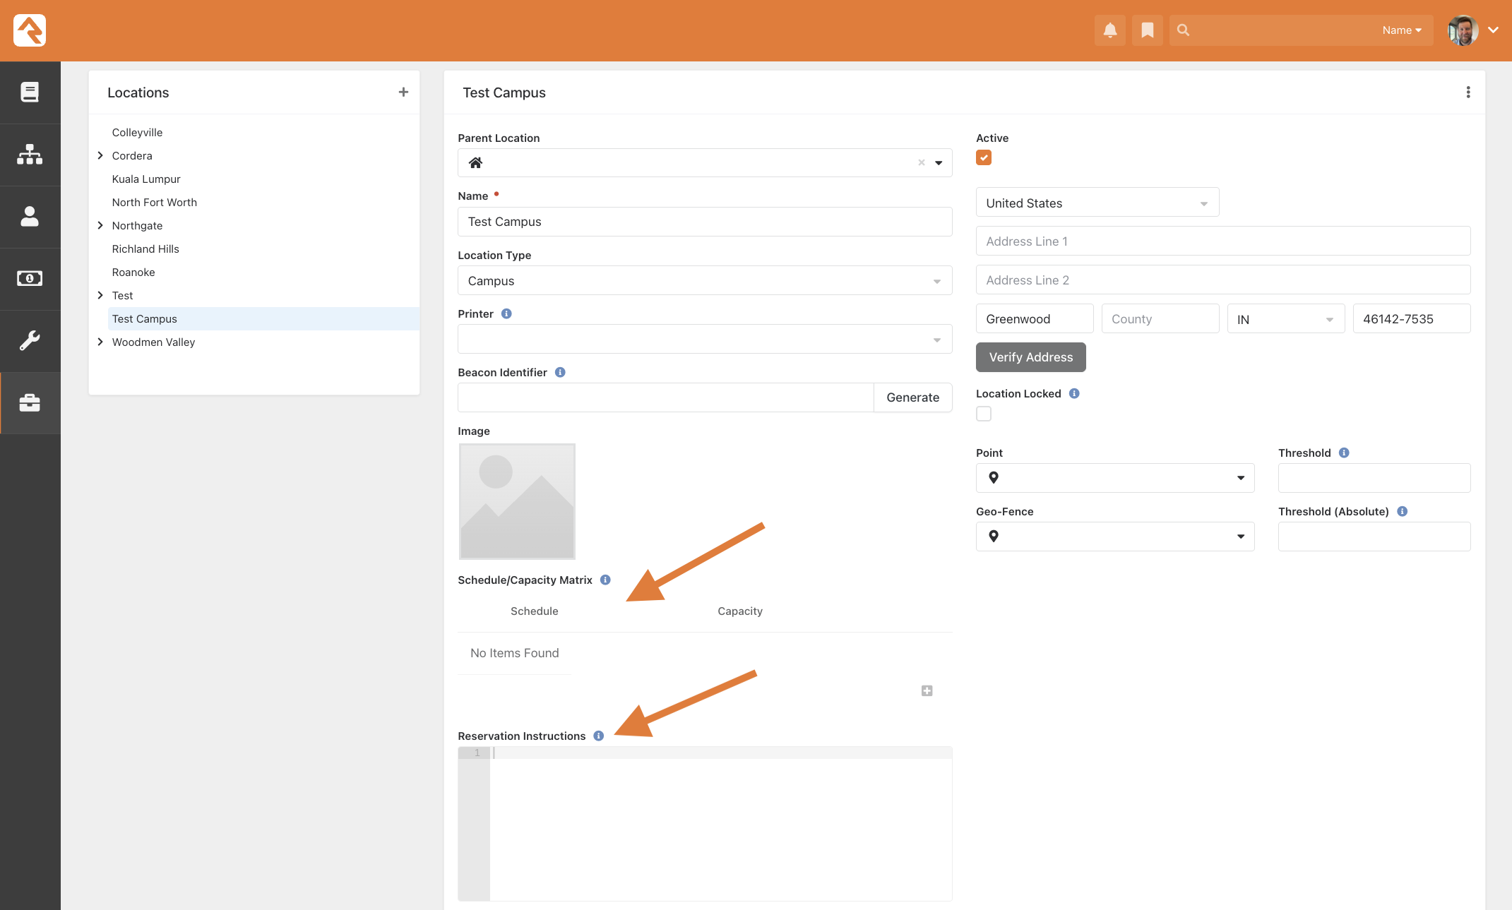
Task: Enable the Location Locked checkbox
Action: click(983, 414)
